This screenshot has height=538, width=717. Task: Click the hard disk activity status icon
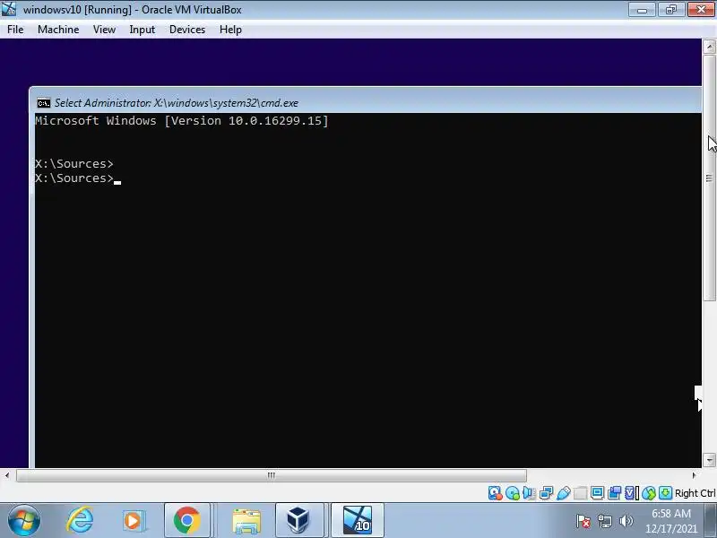[496, 492]
